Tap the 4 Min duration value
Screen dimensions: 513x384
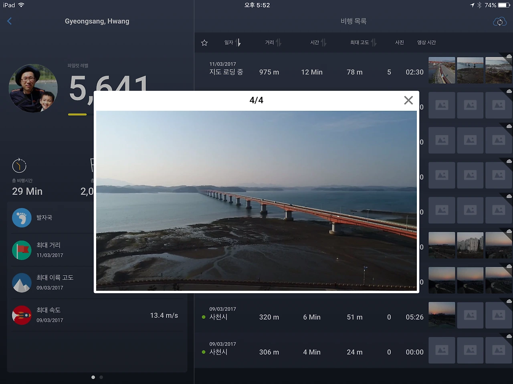[x=312, y=352]
